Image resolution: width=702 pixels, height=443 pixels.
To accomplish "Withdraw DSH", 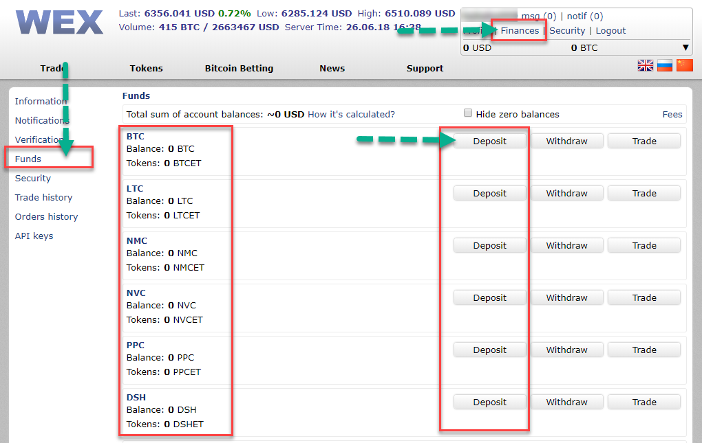I will point(567,402).
